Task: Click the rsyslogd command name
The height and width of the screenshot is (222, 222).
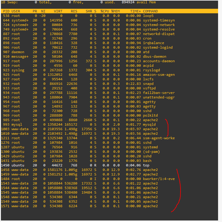Action: tap(151, 70)
